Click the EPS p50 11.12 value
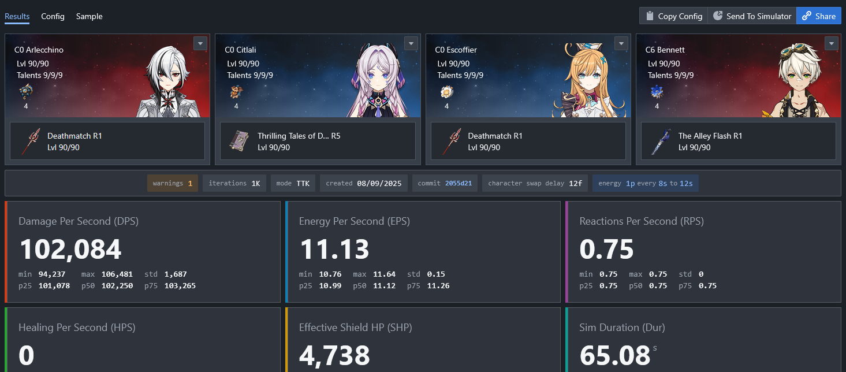 click(384, 286)
